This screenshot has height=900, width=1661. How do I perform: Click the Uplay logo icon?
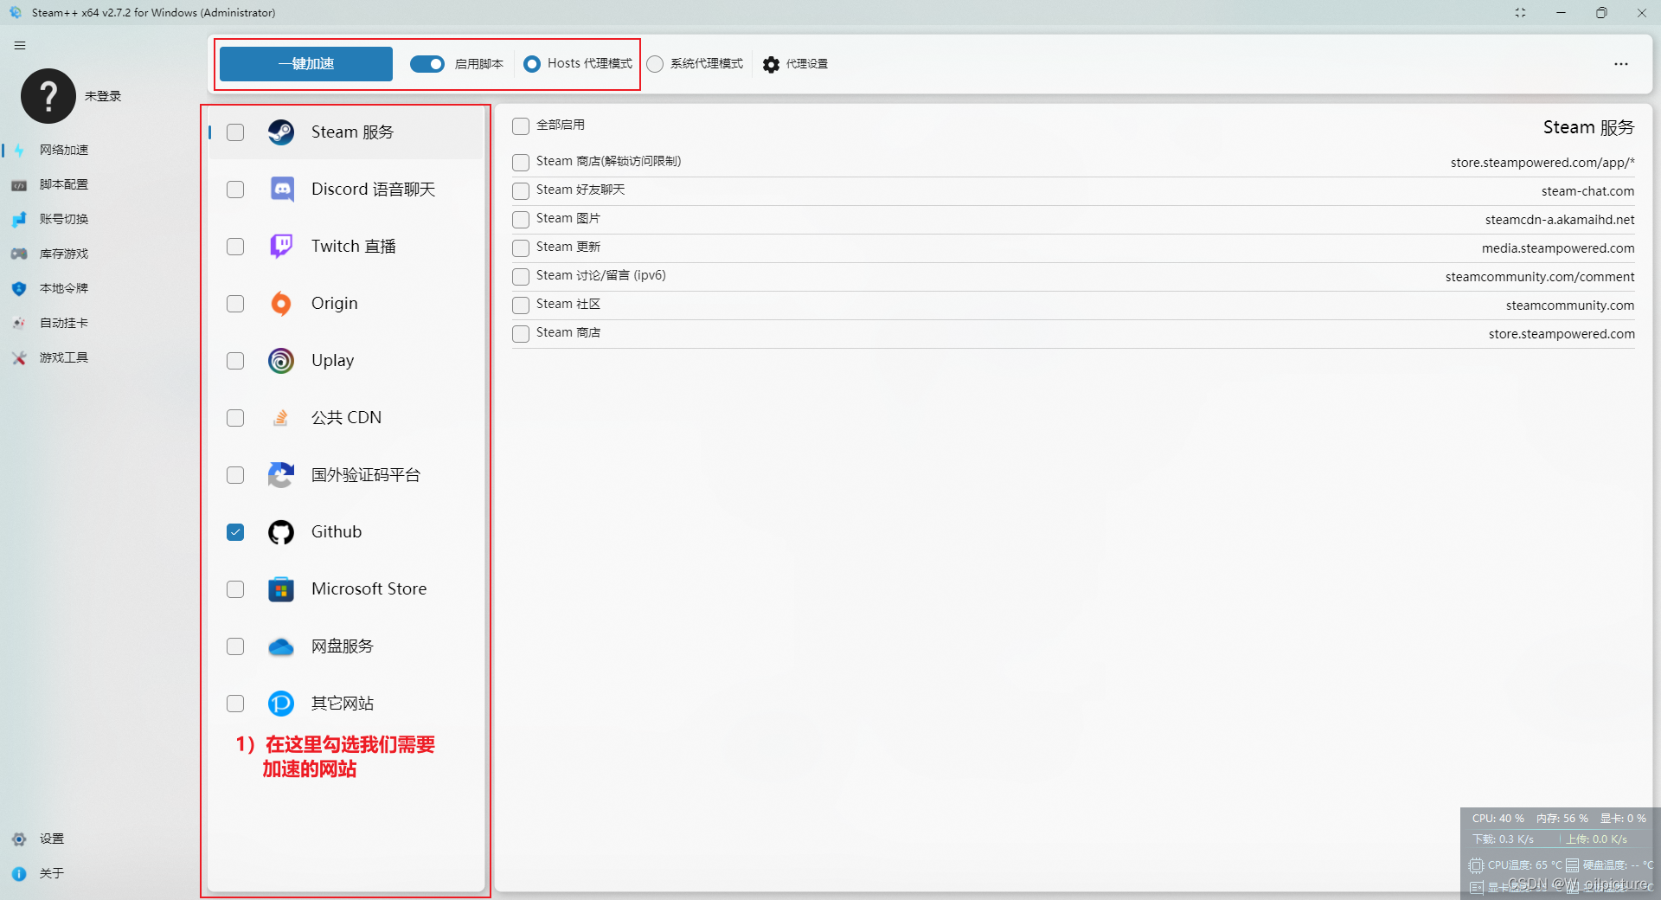pyautogui.click(x=281, y=361)
